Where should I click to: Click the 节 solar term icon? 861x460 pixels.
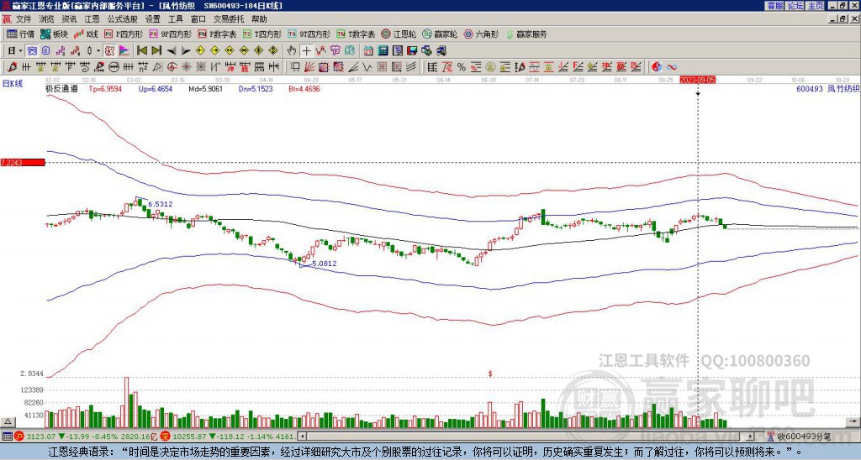click(335, 51)
